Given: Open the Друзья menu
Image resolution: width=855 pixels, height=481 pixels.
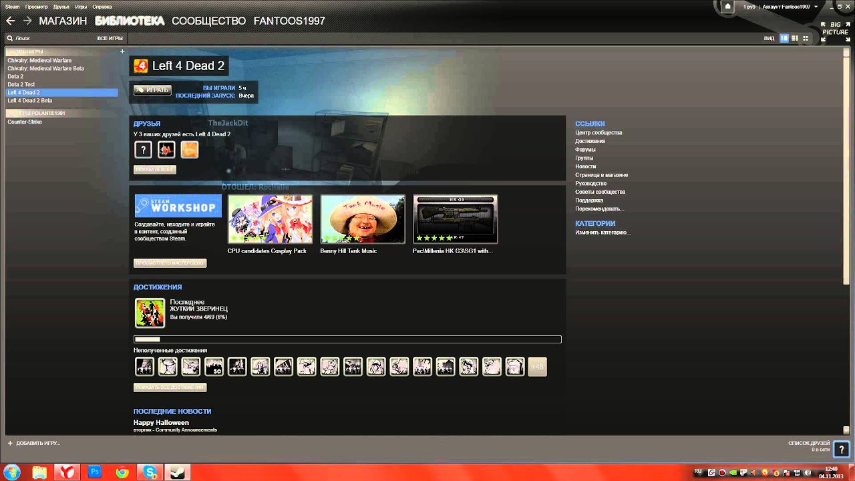Looking at the screenshot, I should point(61,7).
